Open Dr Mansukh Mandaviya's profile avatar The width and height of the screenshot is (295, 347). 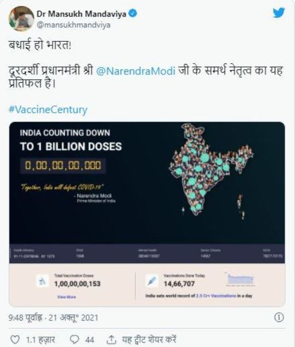(21, 18)
